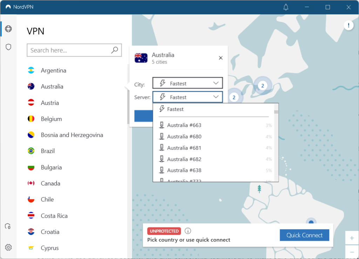359x259 pixels.
Task: Open the notifications bell icon
Action: click(x=286, y=7)
